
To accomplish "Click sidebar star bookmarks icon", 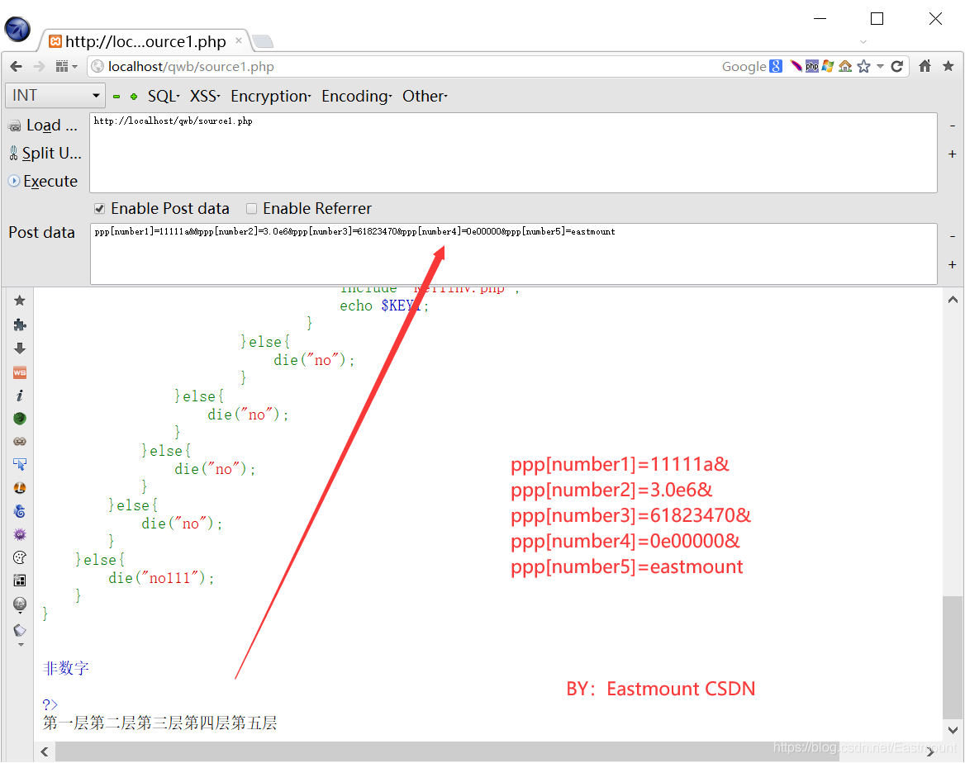I will point(20,301).
